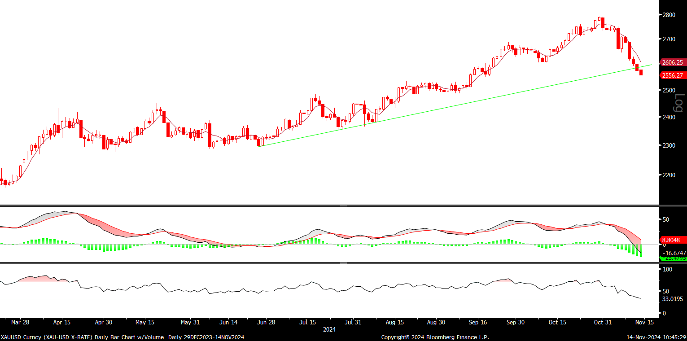The image size is (687, 341).
Task: Click the Apr 30 date label
Action: click(x=104, y=323)
